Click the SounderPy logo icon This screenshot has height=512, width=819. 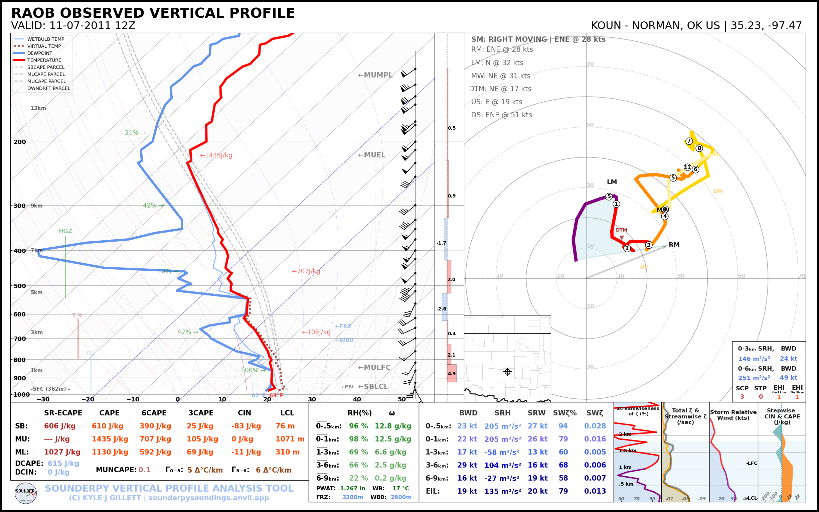pyautogui.click(x=26, y=493)
